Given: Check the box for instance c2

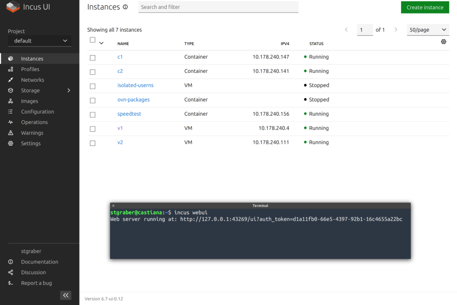Looking at the screenshot, I should click(93, 72).
